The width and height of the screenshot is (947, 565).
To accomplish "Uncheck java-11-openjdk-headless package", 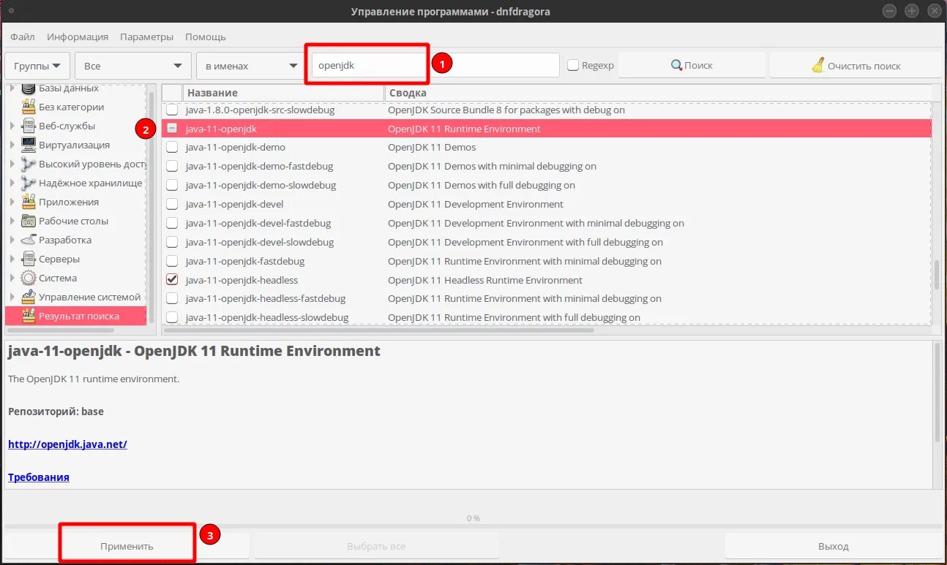I will pos(172,280).
